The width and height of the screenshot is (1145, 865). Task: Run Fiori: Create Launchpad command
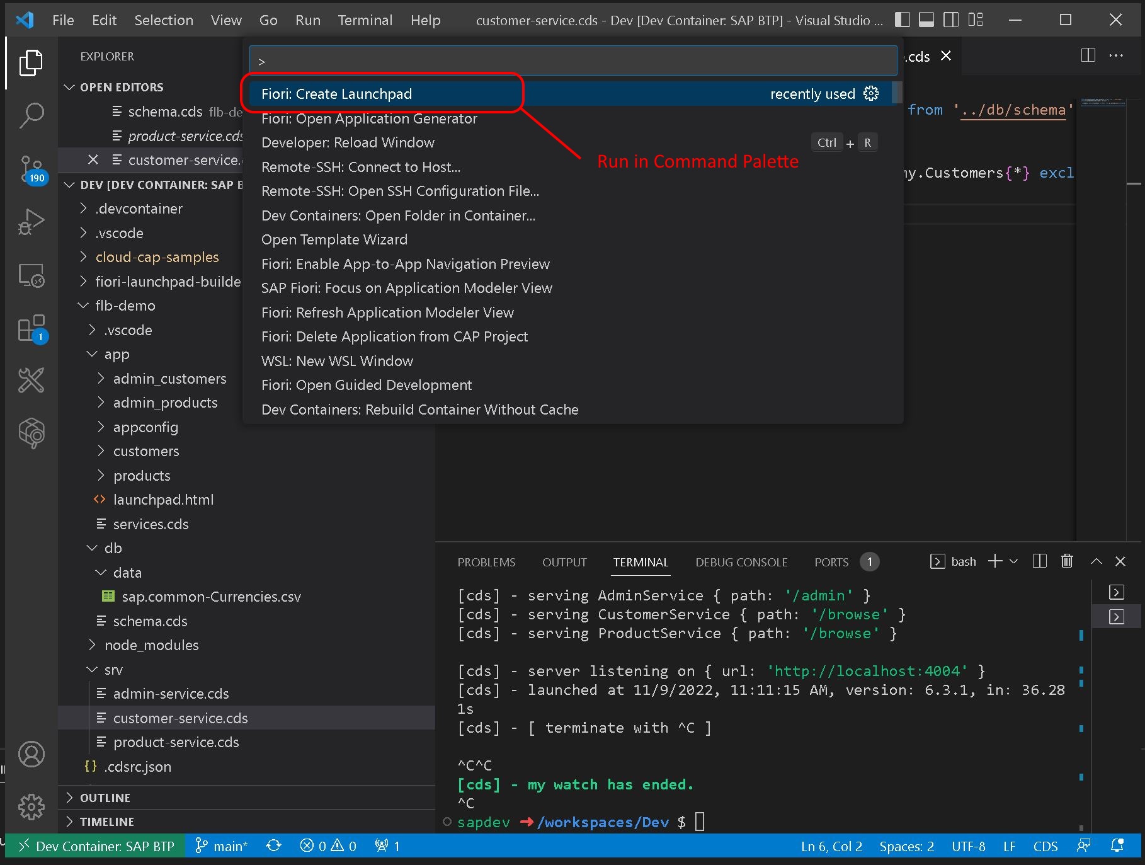pos(571,94)
